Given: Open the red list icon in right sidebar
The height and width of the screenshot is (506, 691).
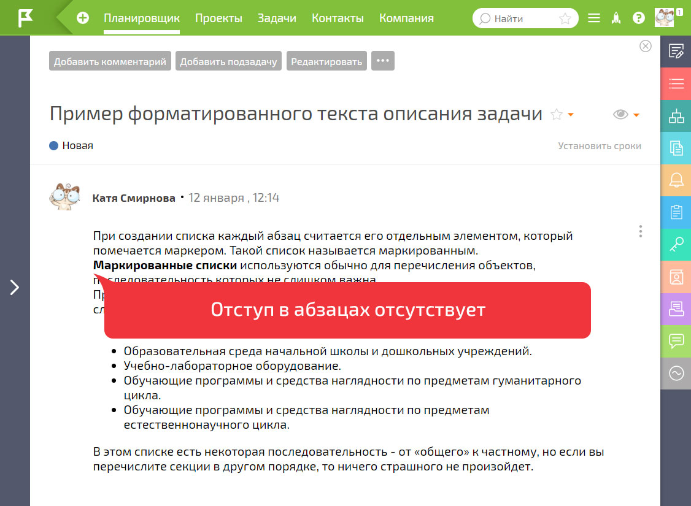Looking at the screenshot, I should click(676, 83).
